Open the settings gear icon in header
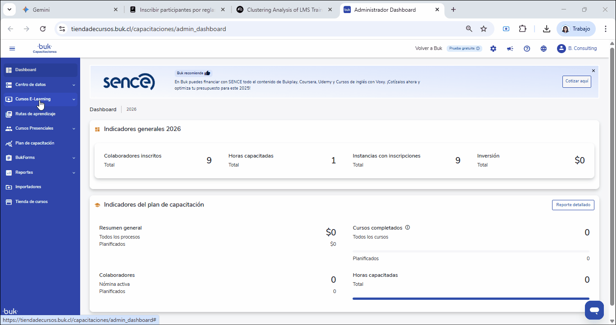616x325 pixels. coord(493,49)
